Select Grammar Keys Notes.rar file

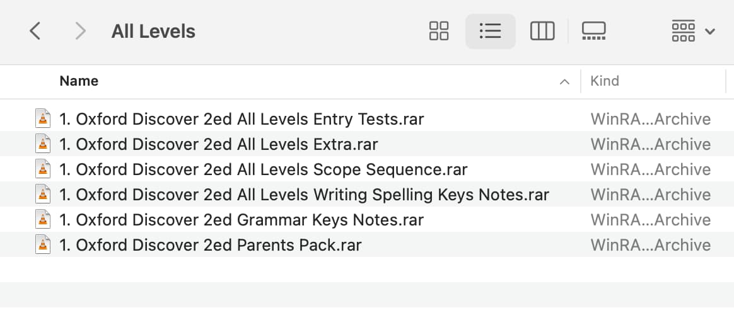(x=367, y=219)
